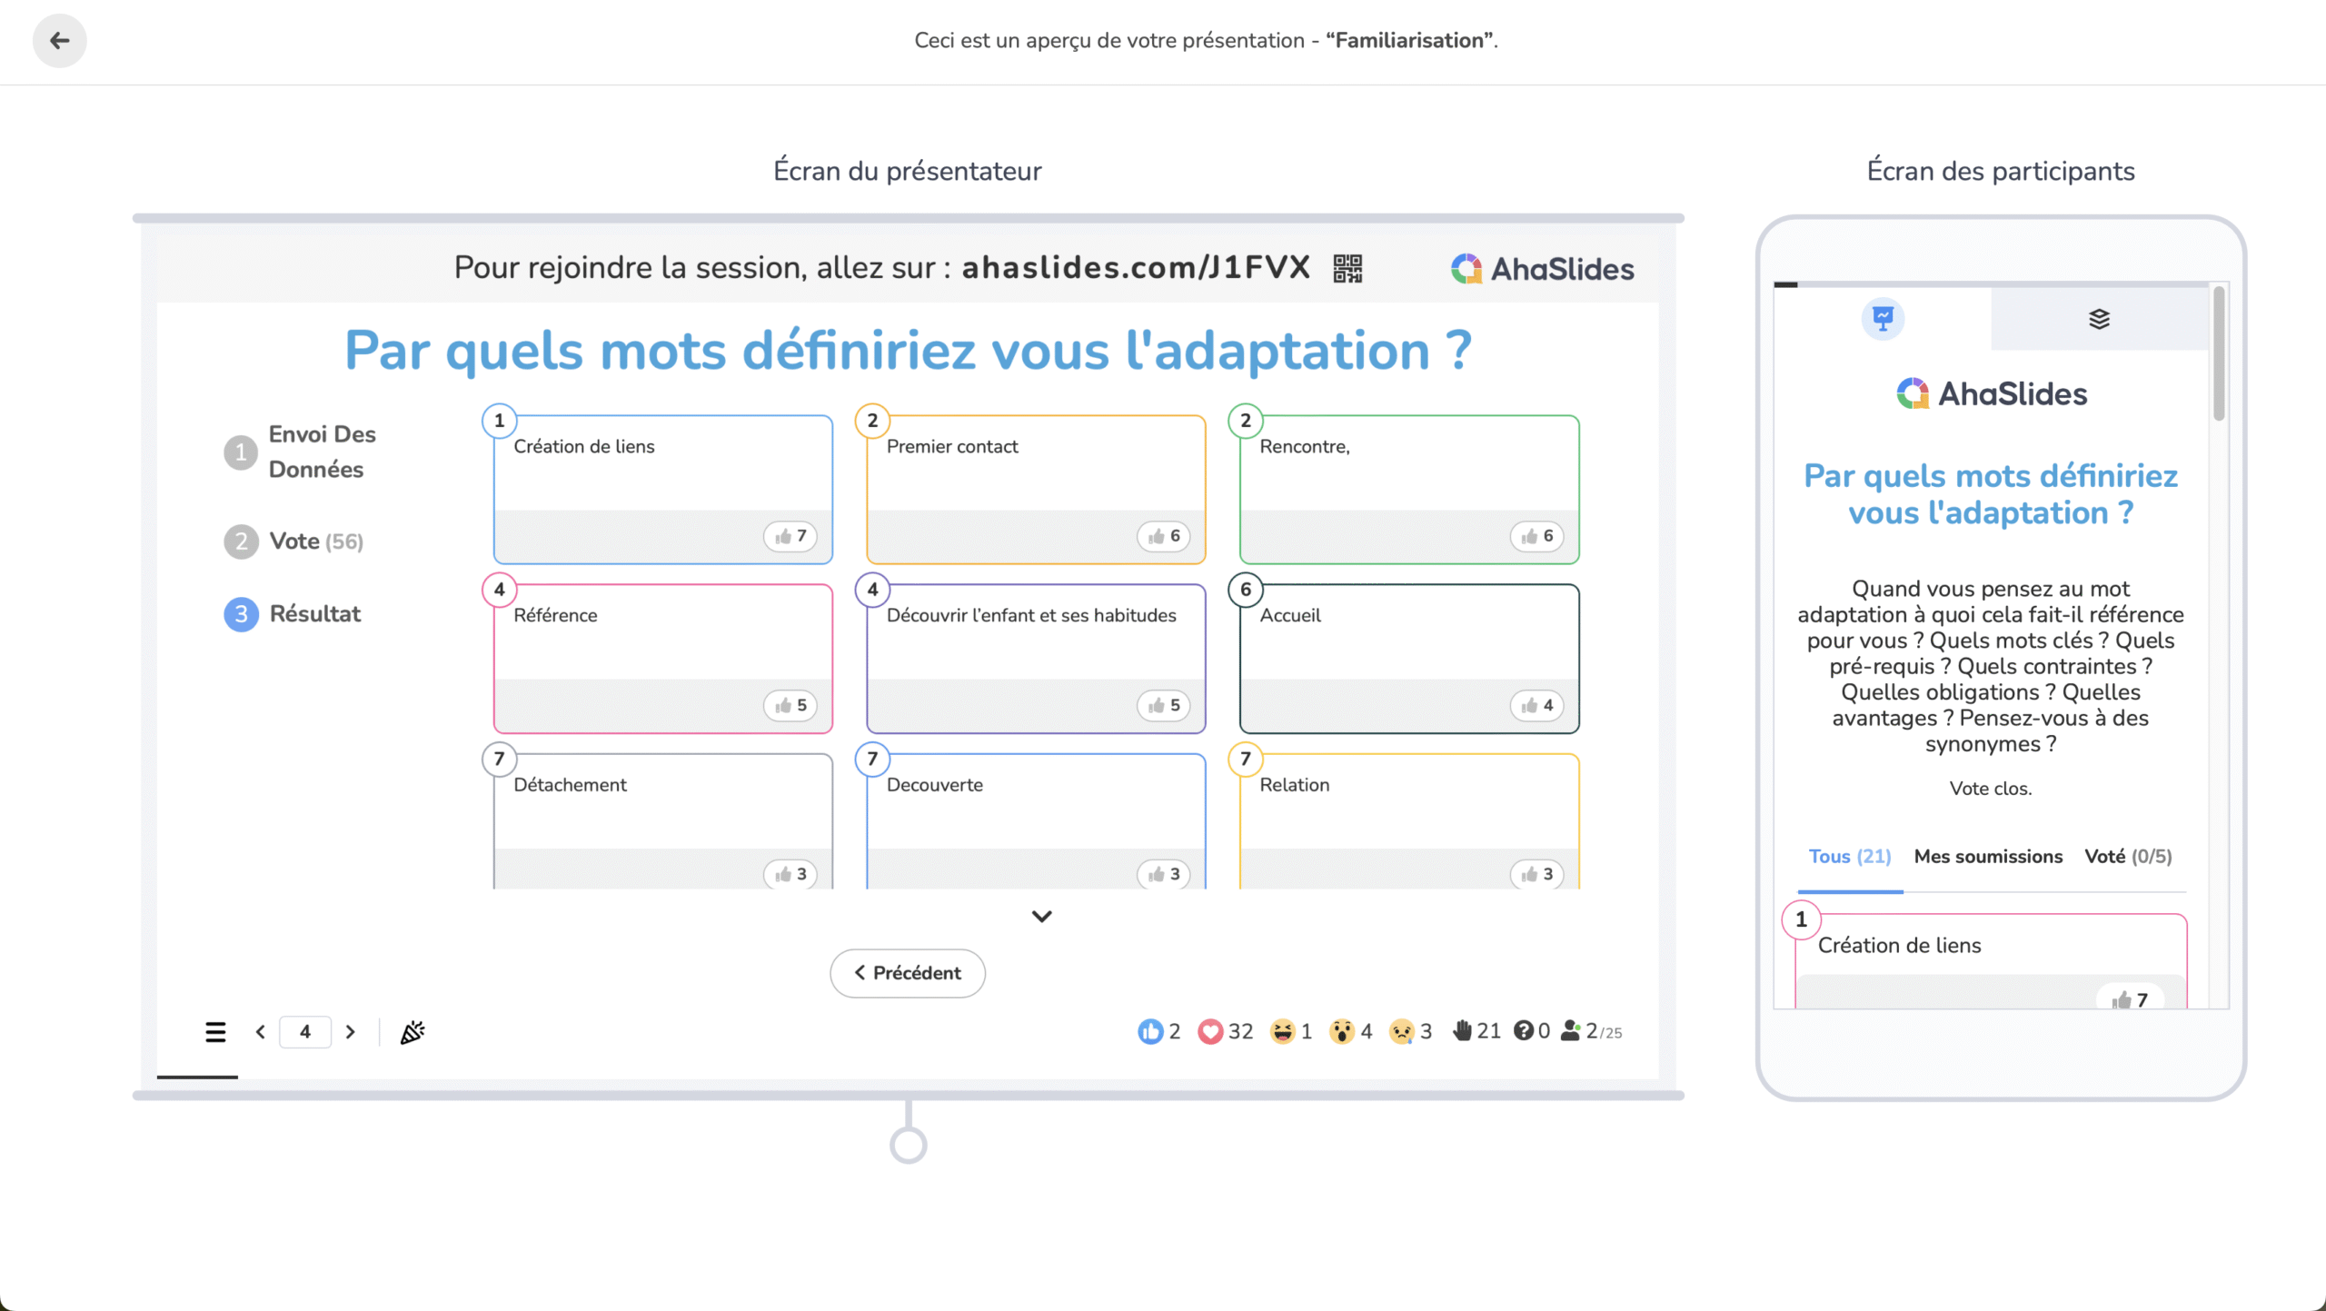Image resolution: width=2326 pixels, height=1311 pixels.
Task: Click like count on Premier contact card
Action: click(1164, 536)
